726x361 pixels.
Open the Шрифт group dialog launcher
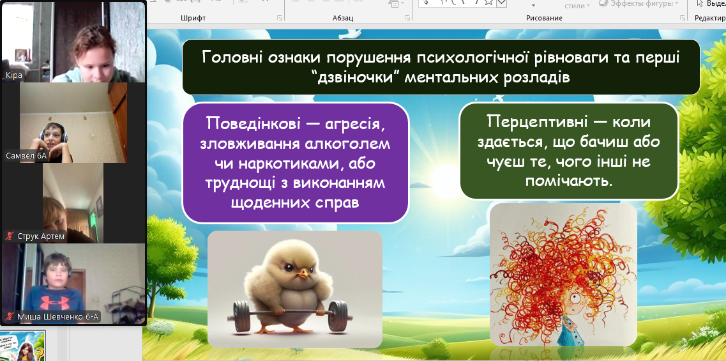pyautogui.click(x=279, y=18)
